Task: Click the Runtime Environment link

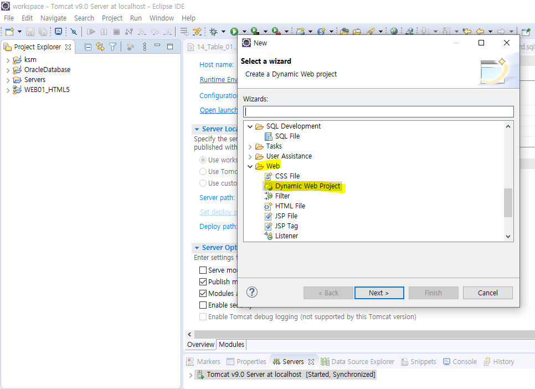Action: [x=218, y=80]
